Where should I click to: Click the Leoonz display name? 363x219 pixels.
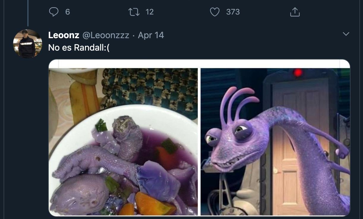[x=64, y=35]
